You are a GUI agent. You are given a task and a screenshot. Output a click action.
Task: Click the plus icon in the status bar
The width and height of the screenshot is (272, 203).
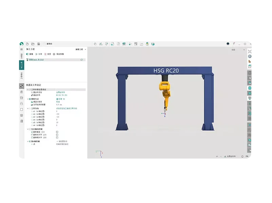(x=217, y=156)
